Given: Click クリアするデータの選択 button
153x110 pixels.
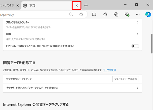Looking at the screenshot, I should pos(126,79).
